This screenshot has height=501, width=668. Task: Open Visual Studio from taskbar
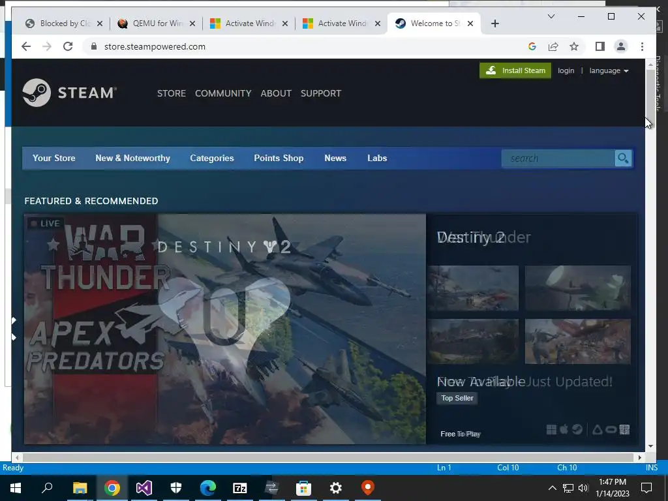pos(144,488)
